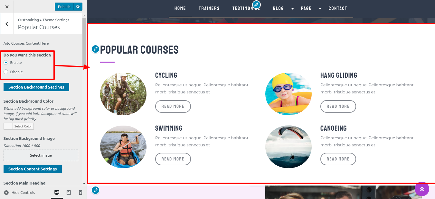Open the Trainers menu item
Image resolution: width=435 pixels, height=199 pixels.
[209, 8]
